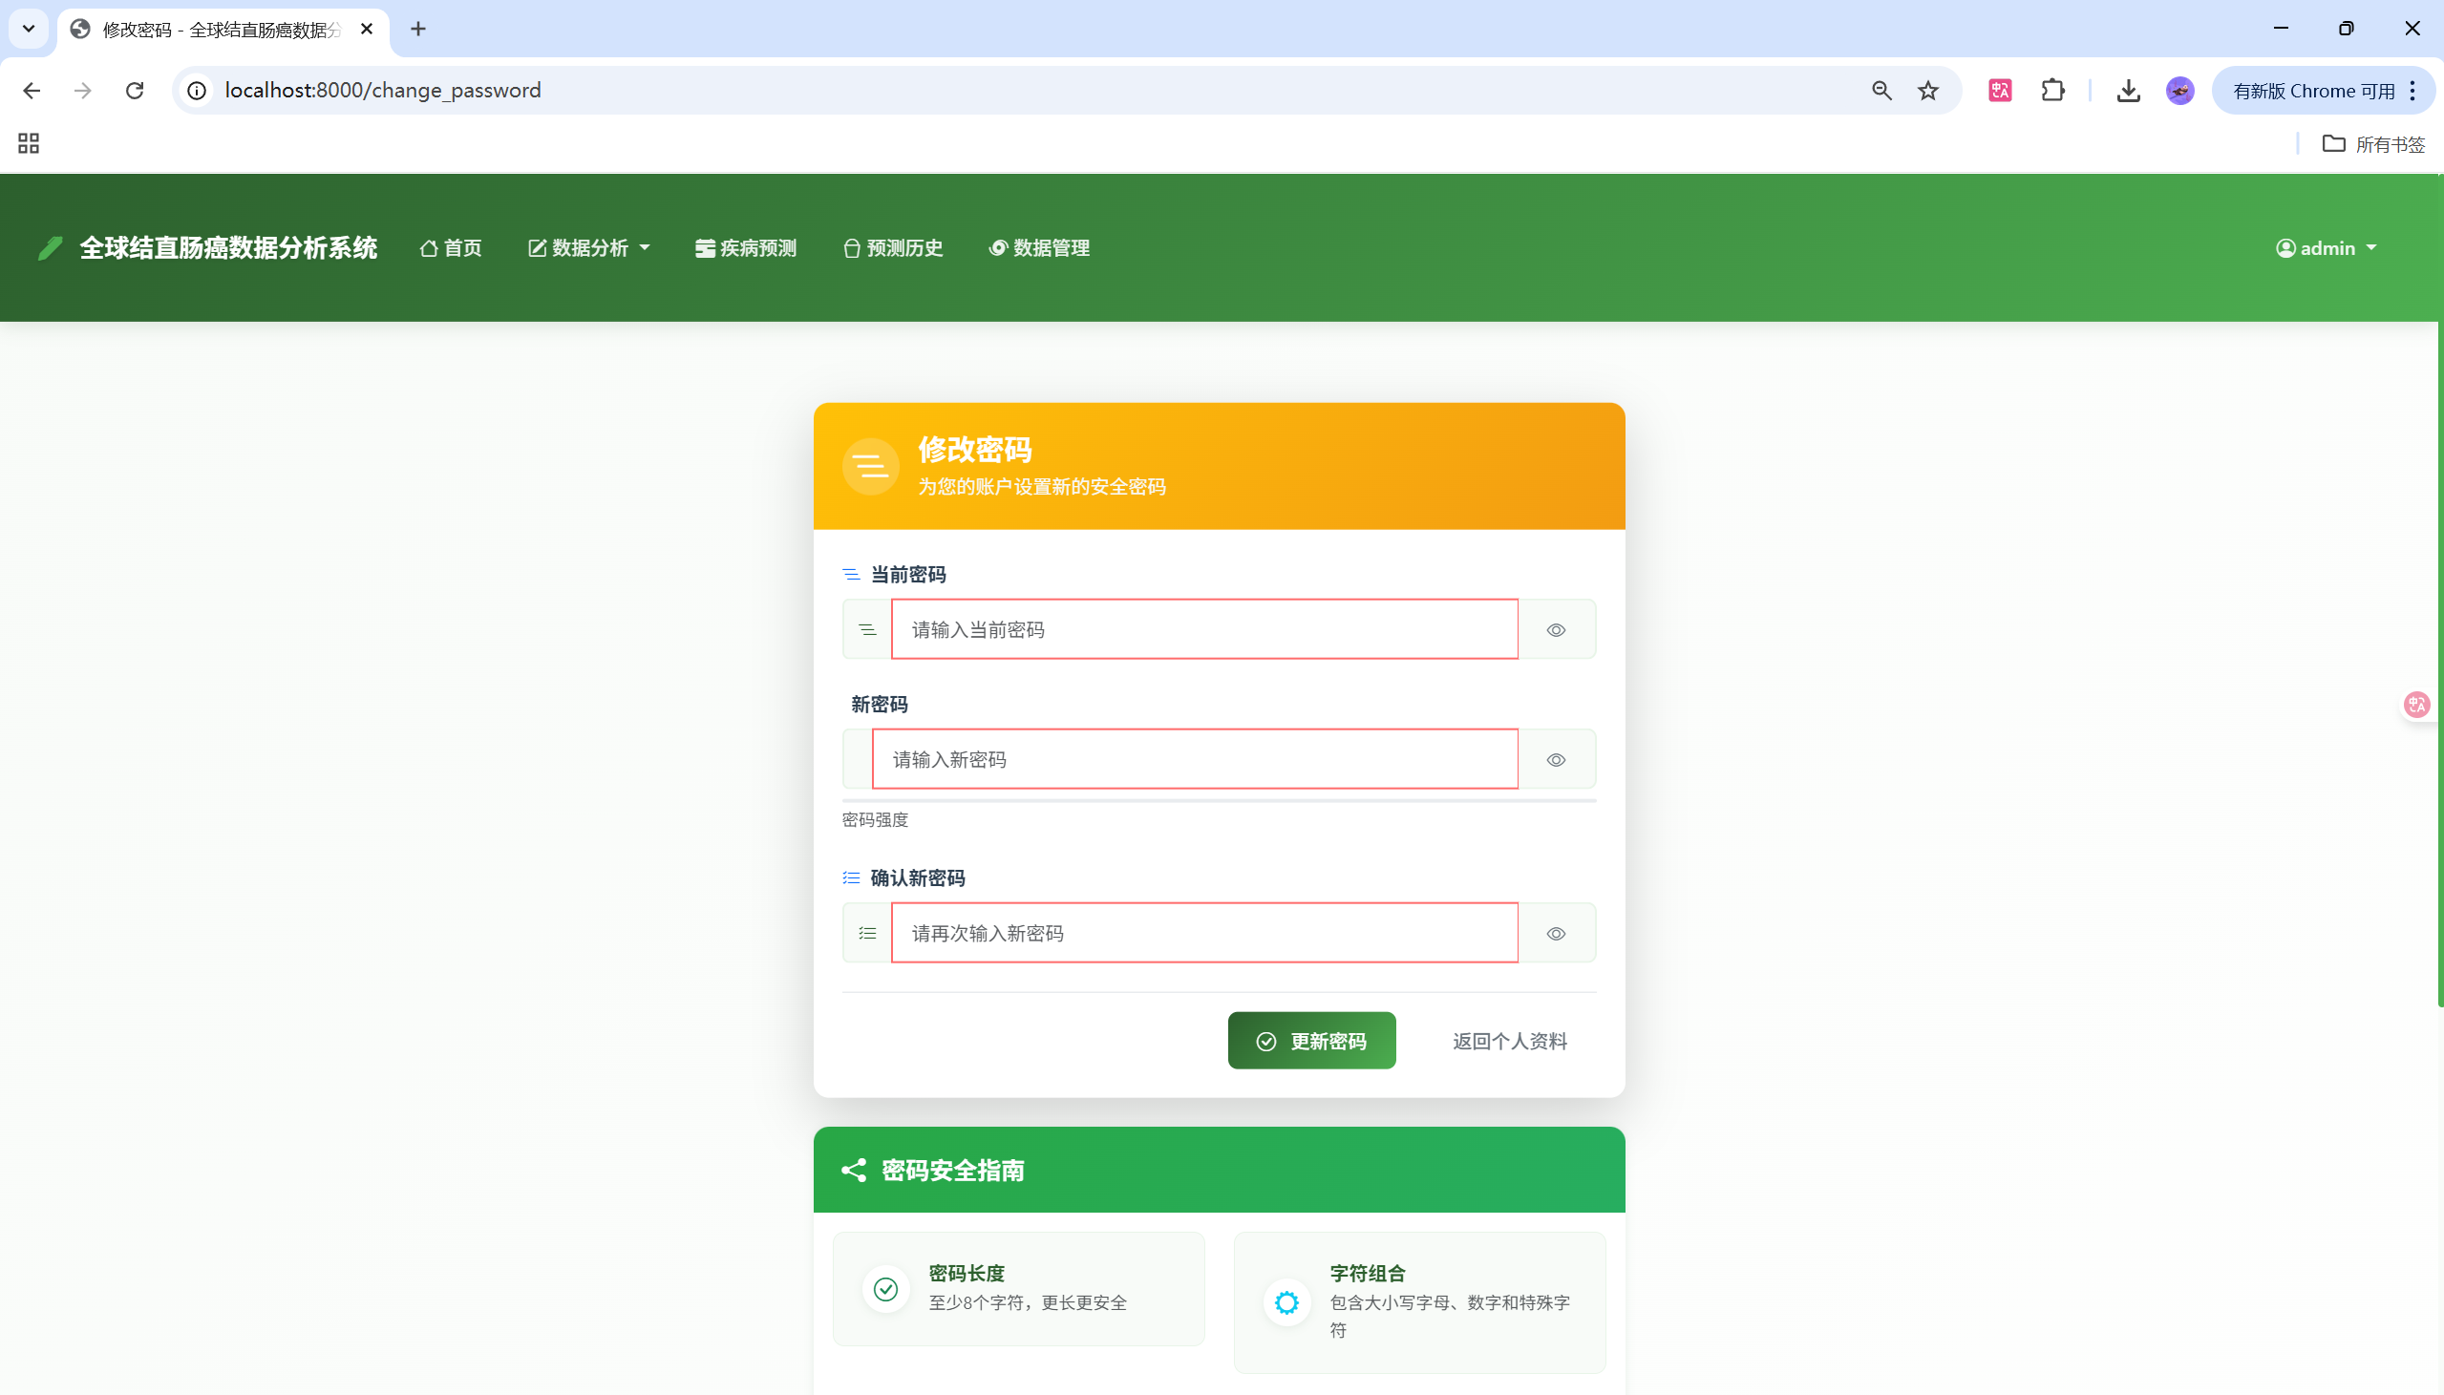2444x1395 pixels.
Task: Click the 返回个人资料 link
Action: (1508, 1041)
